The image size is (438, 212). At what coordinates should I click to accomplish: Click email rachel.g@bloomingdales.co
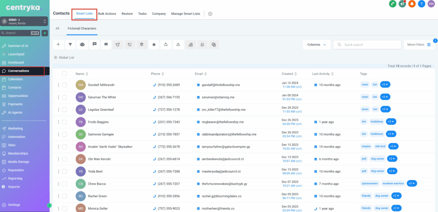pyautogui.click(x=222, y=196)
